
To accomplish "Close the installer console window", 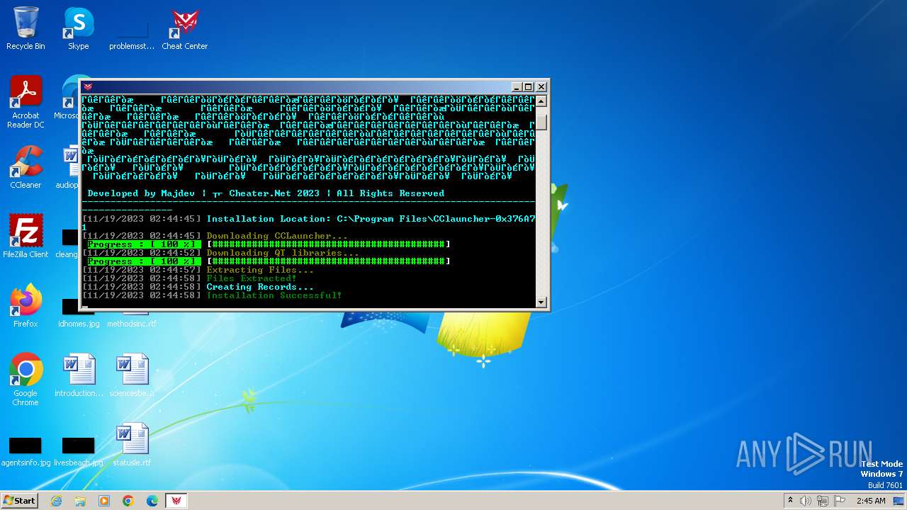I will [x=541, y=87].
